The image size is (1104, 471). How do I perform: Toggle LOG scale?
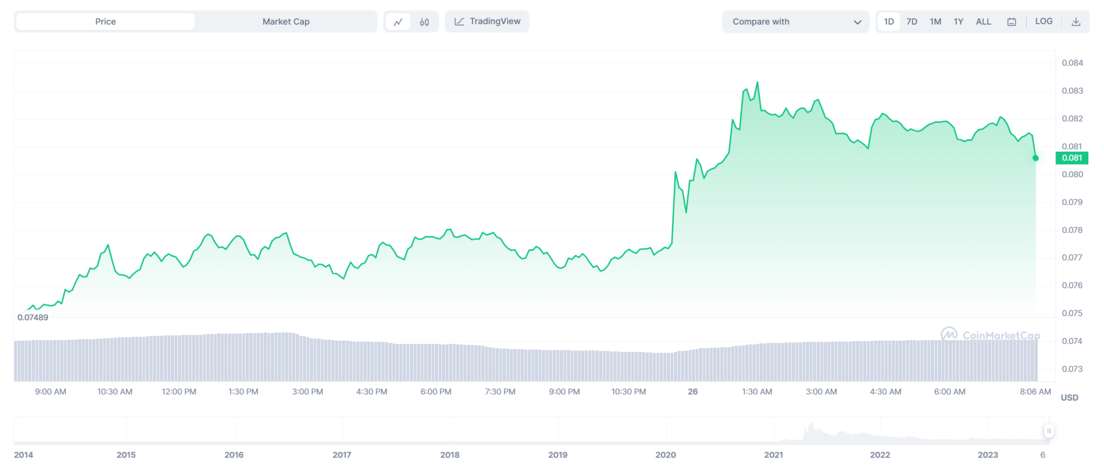(1044, 22)
